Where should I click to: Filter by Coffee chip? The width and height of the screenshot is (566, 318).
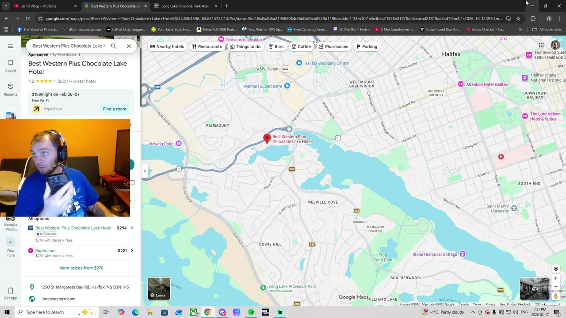(301, 46)
